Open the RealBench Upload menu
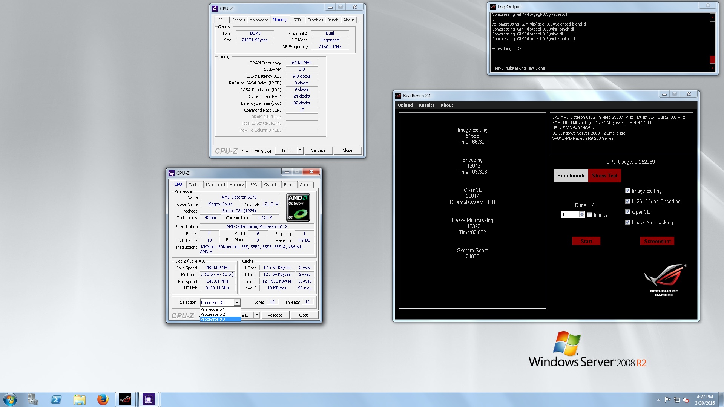 click(405, 105)
